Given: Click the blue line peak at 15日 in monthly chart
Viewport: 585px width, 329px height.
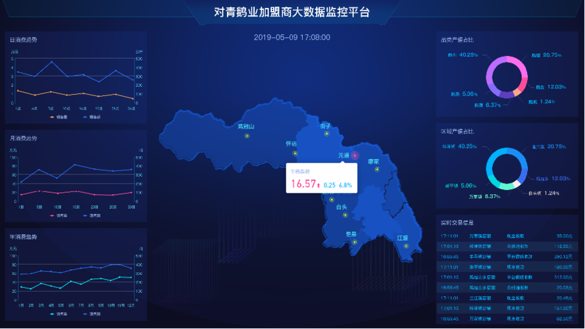Looking at the screenshot, I should click(76, 164).
